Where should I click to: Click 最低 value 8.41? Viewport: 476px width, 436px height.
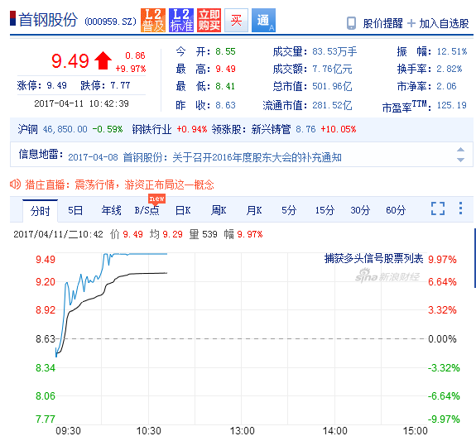(x=225, y=87)
